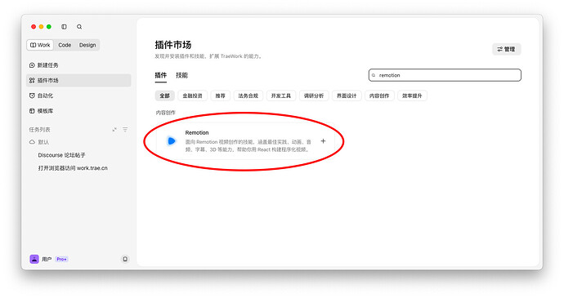This screenshot has height=298, width=564.
Task: Select 全部 category filter
Action: point(165,96)
